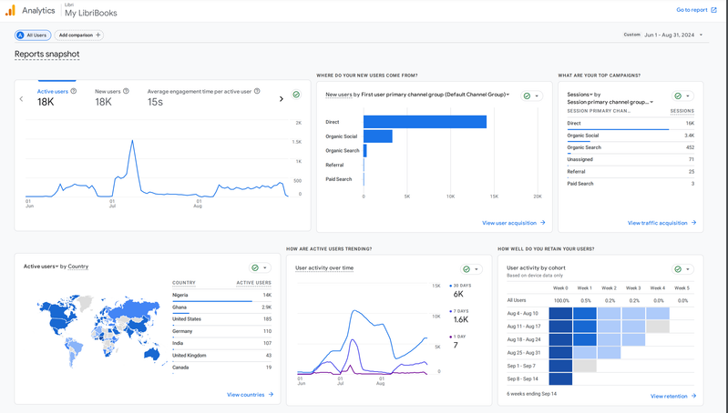Click the United States row in country table

coord(221,319)
